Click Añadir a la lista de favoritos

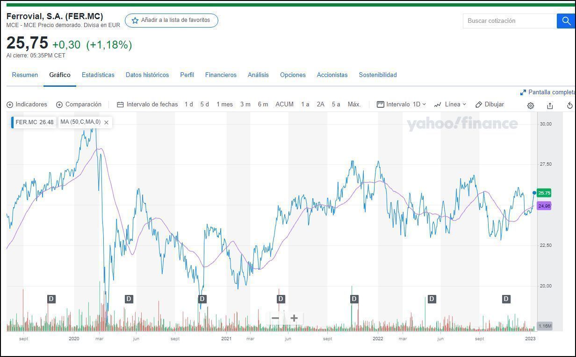(171, 21)
